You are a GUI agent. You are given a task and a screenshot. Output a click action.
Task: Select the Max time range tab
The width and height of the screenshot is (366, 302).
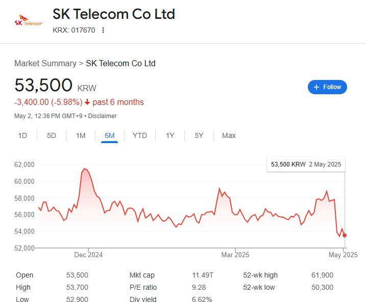click(229, 135)
